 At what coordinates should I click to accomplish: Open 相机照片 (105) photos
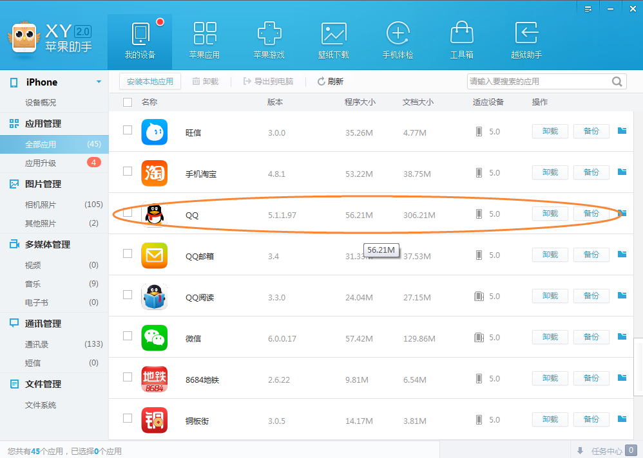[x=54, y=205]
